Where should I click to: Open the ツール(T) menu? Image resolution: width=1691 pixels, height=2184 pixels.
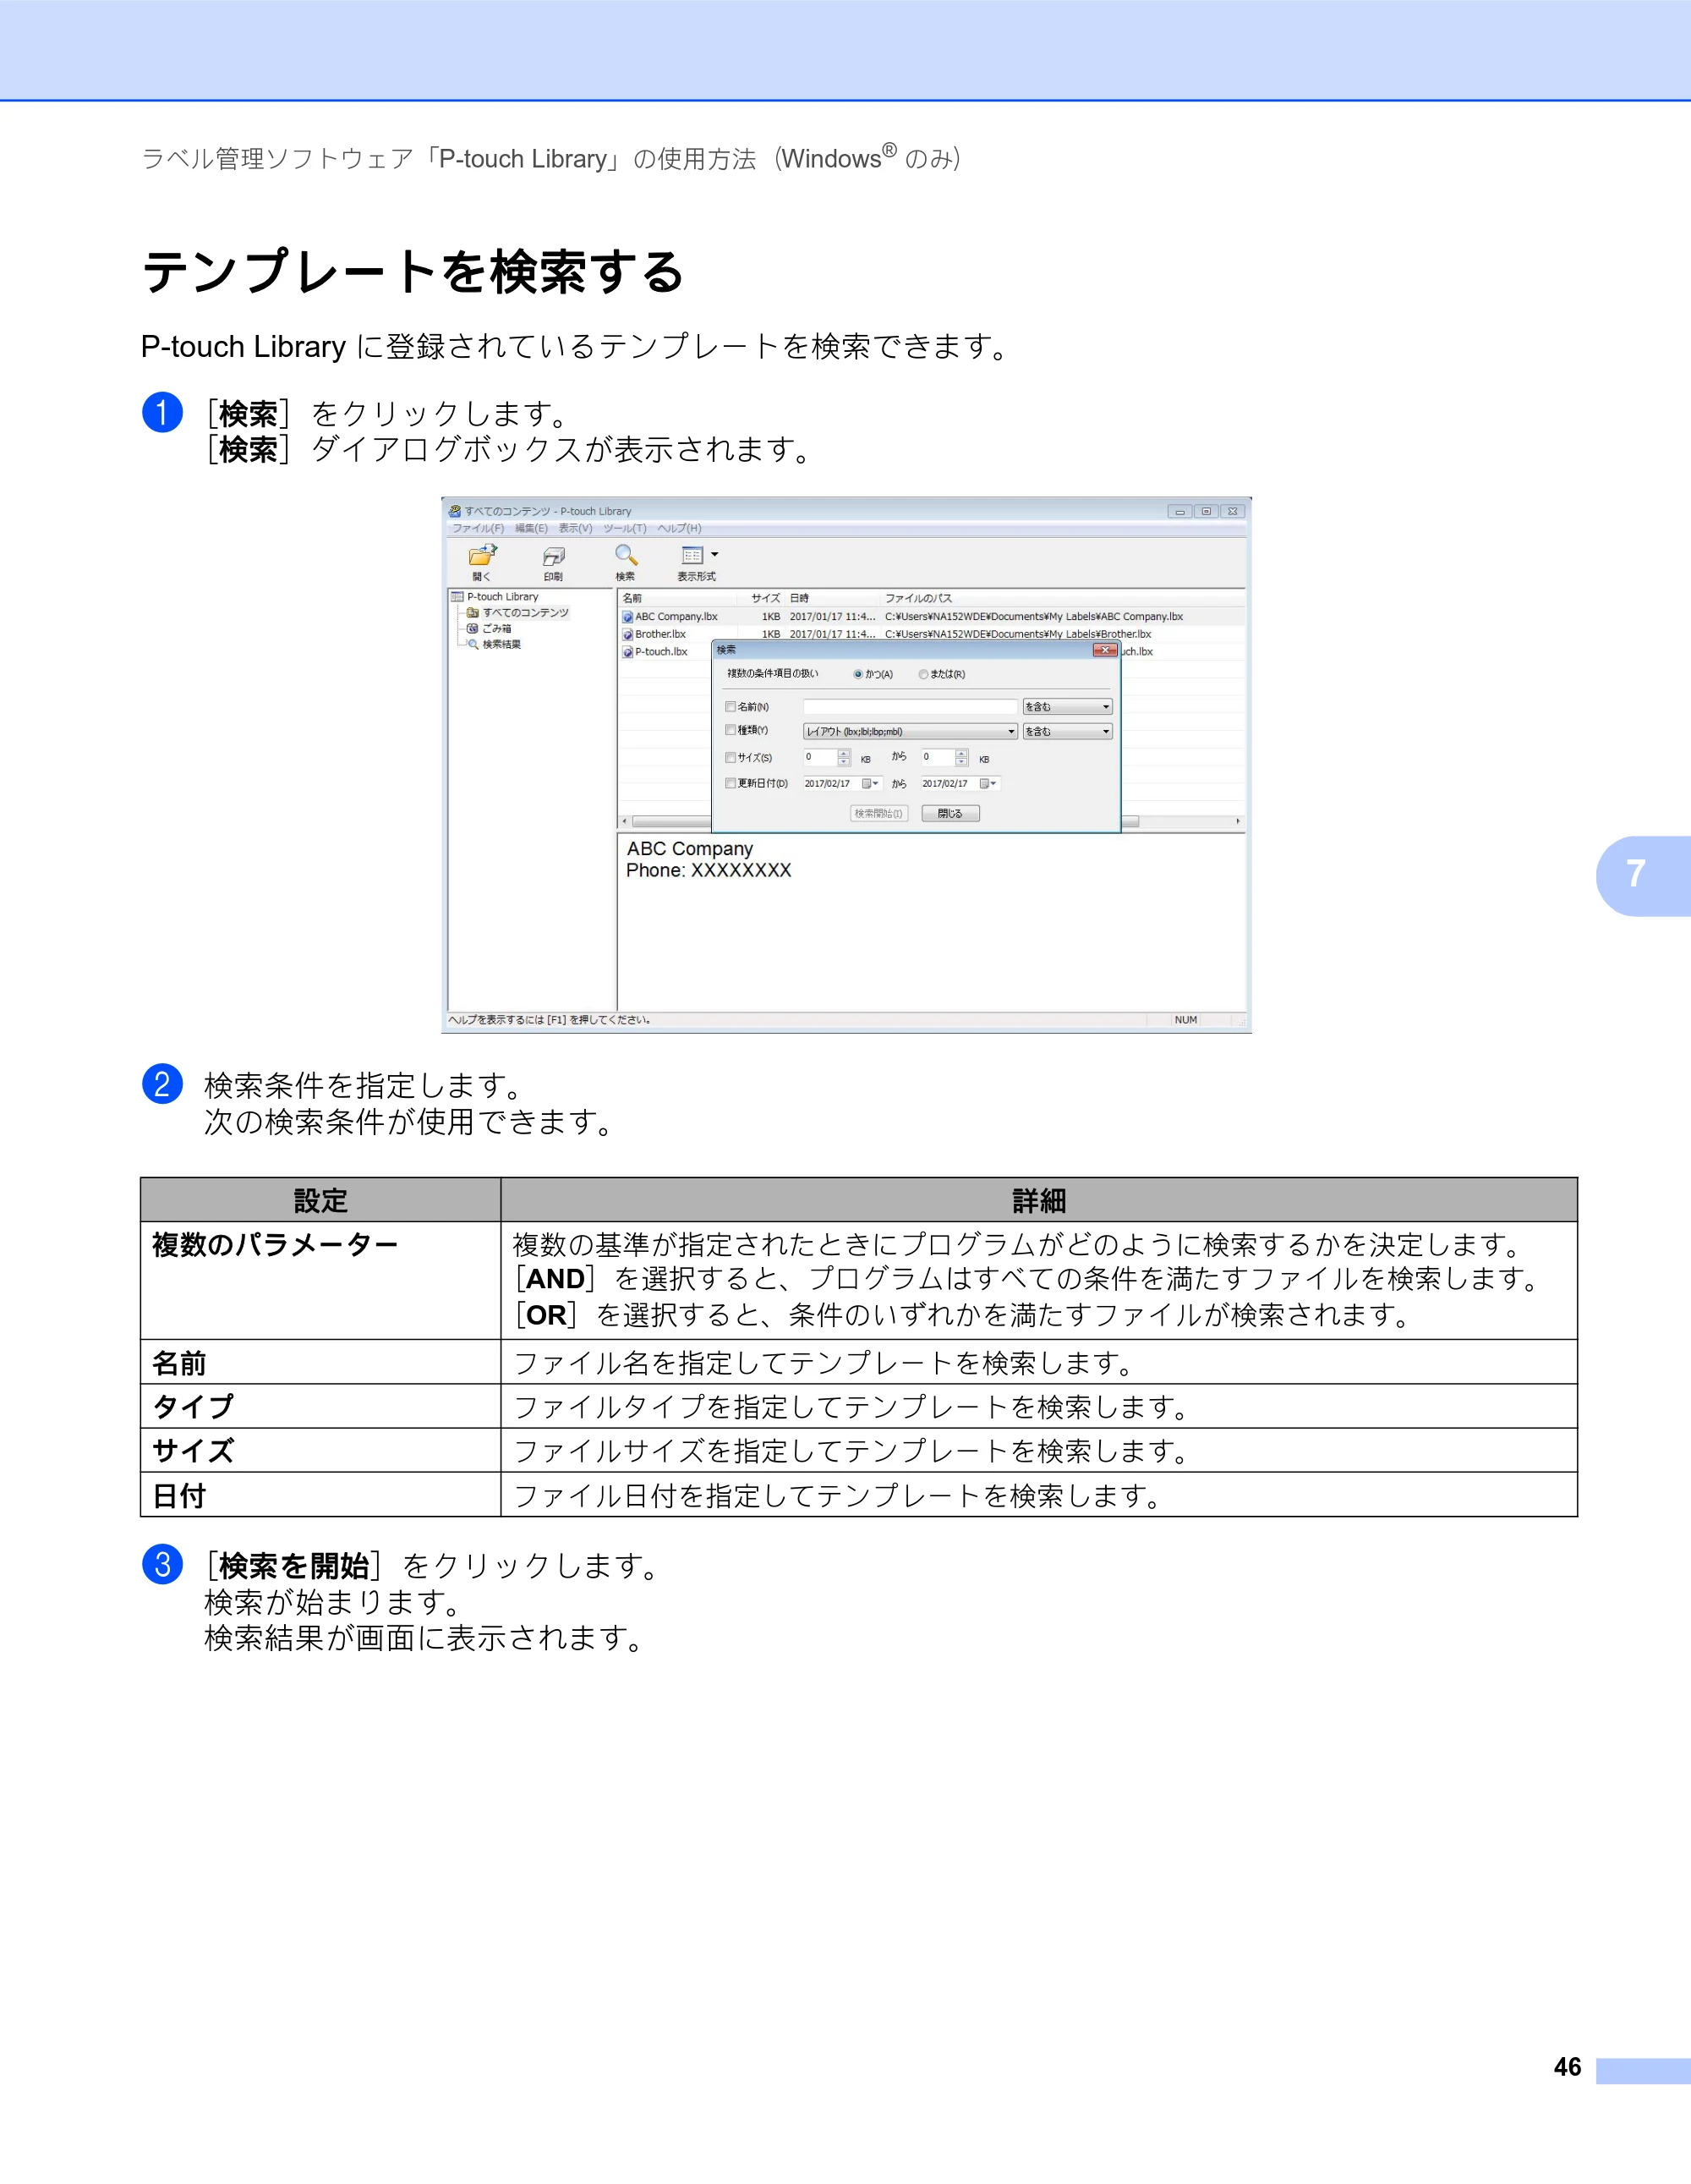625,528
